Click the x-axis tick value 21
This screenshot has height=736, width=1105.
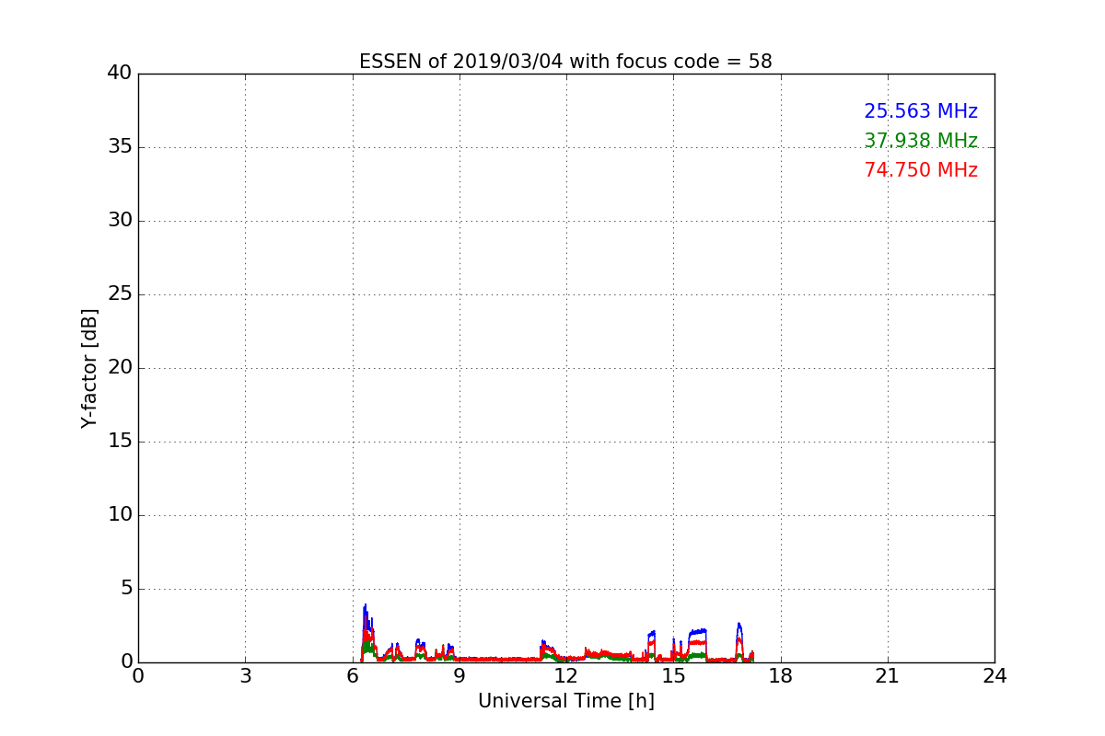(888, 676)
